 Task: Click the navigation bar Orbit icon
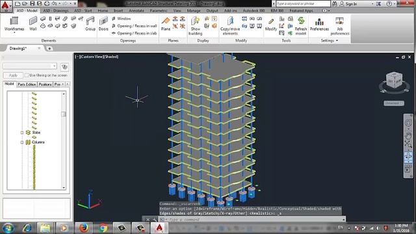point(408,156)
